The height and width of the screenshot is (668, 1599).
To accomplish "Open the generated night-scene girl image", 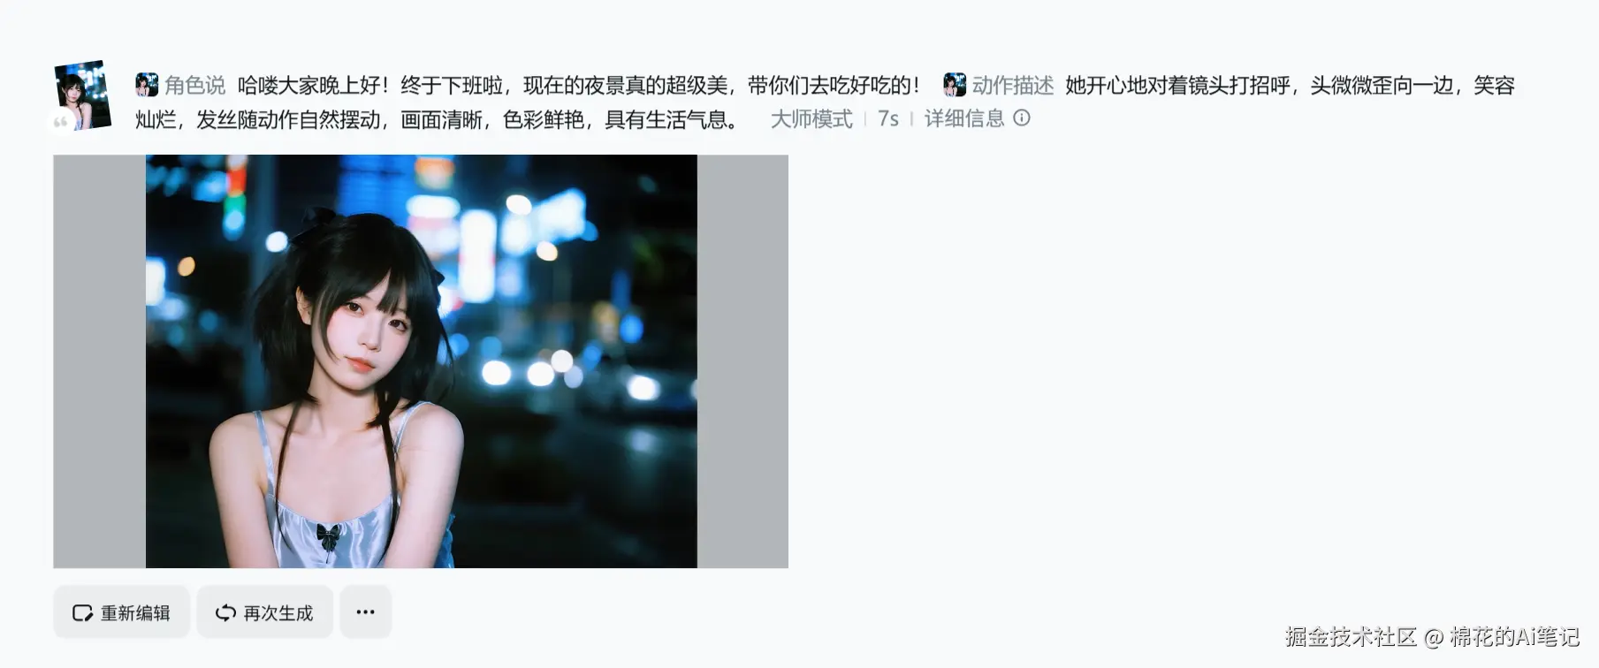I will tap(421, 361).
